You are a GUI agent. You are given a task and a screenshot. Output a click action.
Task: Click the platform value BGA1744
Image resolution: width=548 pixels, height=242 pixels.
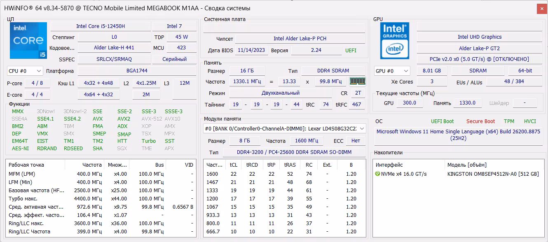point(137,71)
